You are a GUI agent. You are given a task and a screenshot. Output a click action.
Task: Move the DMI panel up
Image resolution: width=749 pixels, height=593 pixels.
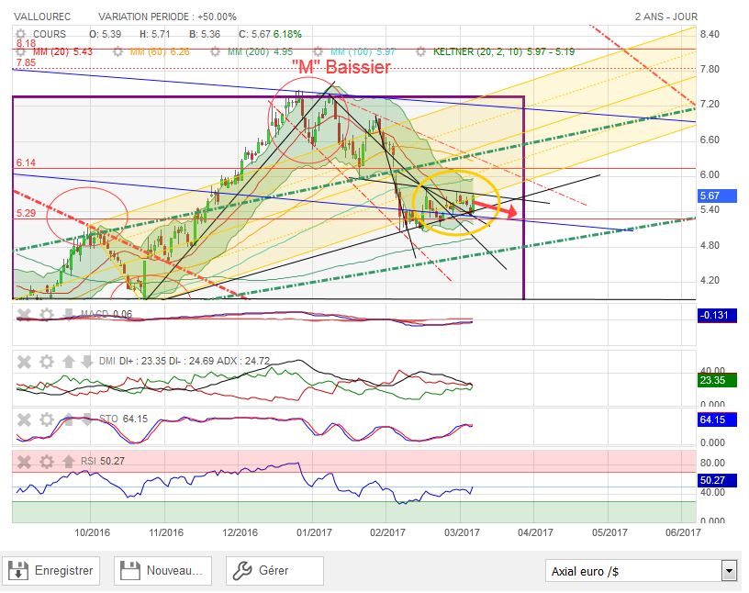click(x=68, y=362)
